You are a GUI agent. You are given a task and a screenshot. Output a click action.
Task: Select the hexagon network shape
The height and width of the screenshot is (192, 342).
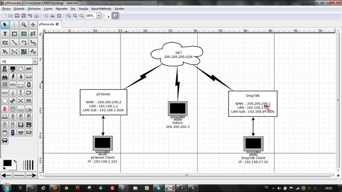point(5,101)
